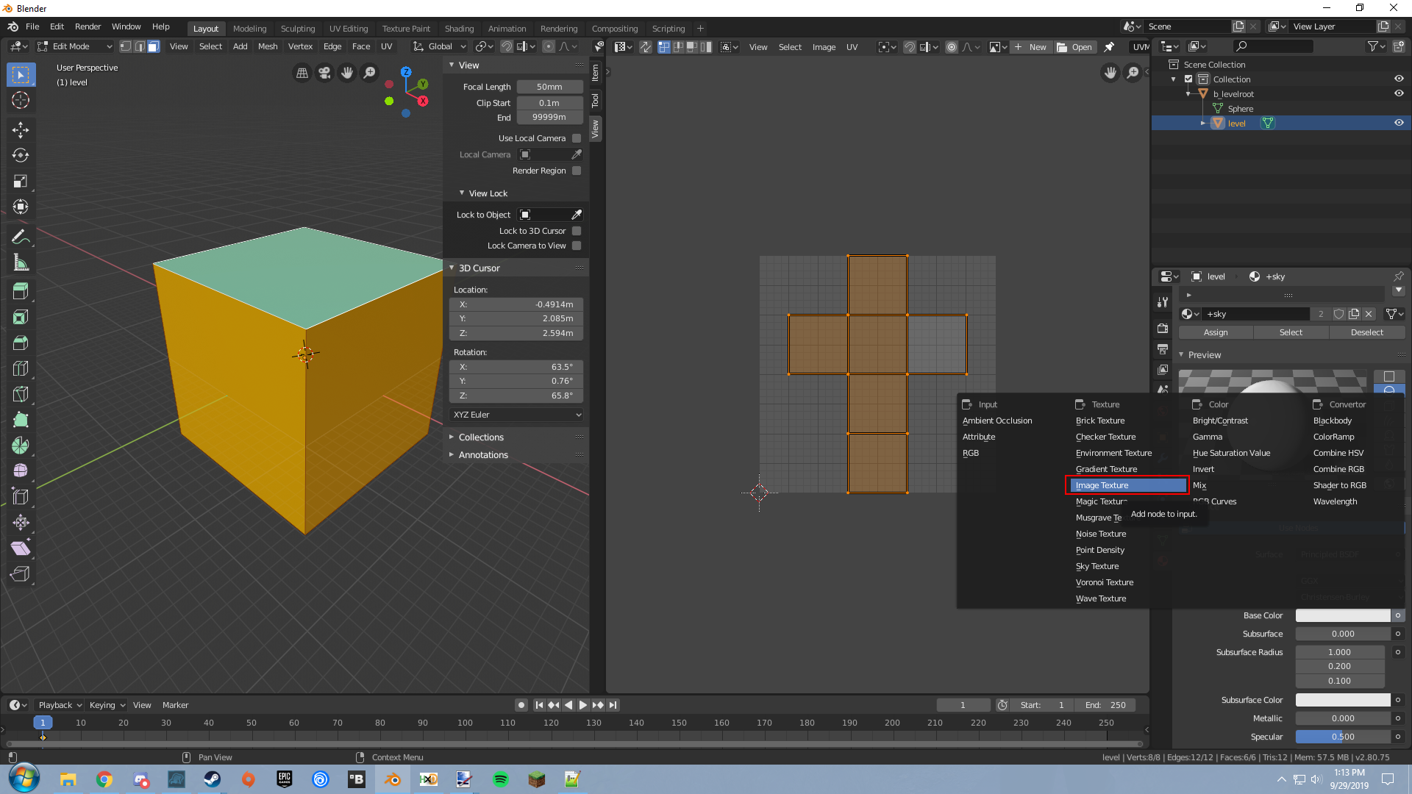Open the XYZ Euler rotation dropdown

coord(516,415)
